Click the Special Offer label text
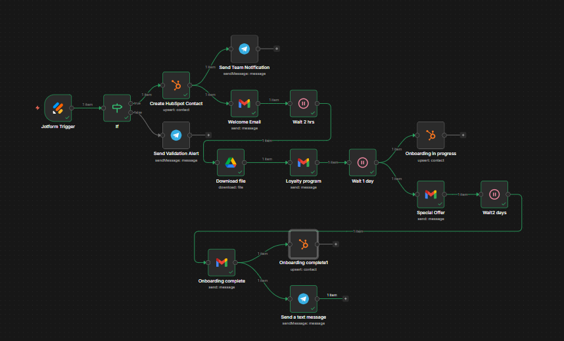This screenshot has width=564, height=341. 431,213
